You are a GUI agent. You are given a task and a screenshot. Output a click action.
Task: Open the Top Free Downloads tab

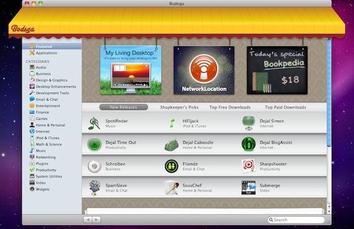[230, 107]
